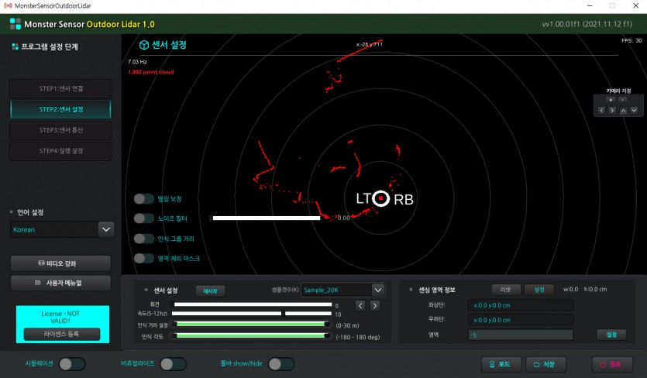Click 설정 button beside 영역 field
Image resolution: width=647 pixels, height=378 pixels.
tap(611, 335)
